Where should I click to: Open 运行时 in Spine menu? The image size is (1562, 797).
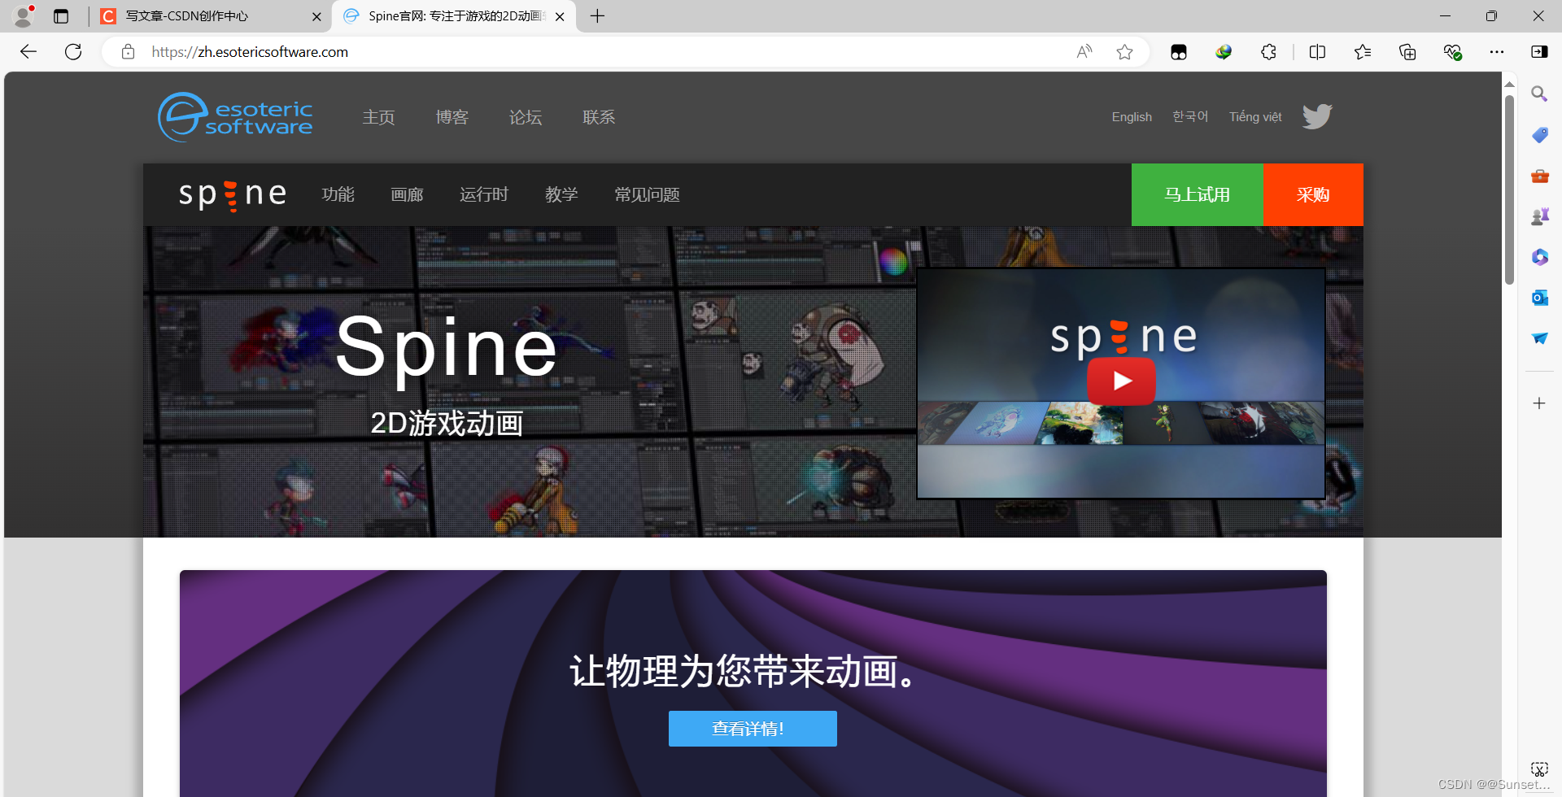point(484,195)
